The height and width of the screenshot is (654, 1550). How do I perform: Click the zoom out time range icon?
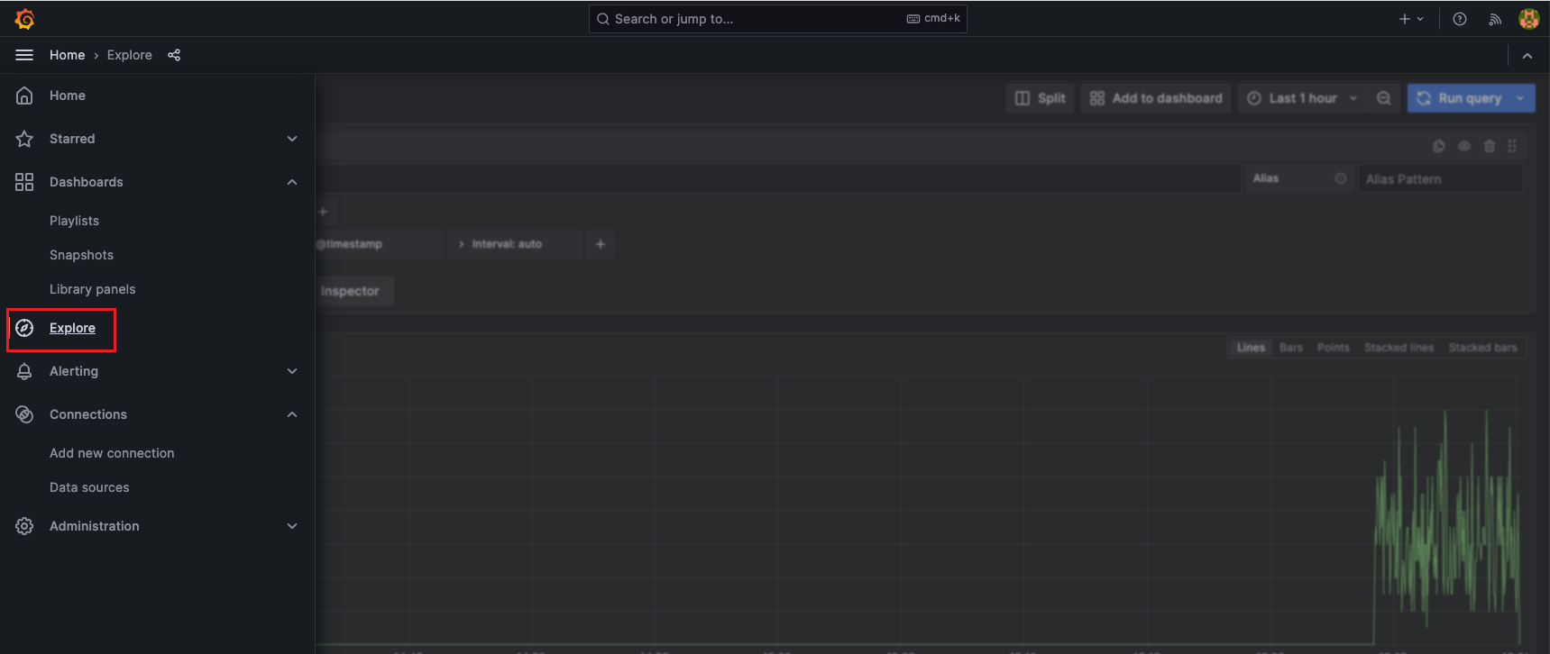pyautogui.click(x=1384, y=98)
